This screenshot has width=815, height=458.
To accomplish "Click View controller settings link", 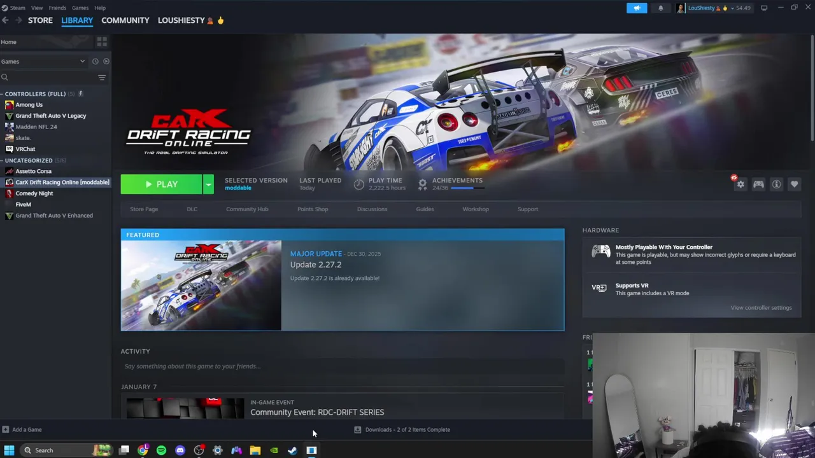I will pos(762,308).
